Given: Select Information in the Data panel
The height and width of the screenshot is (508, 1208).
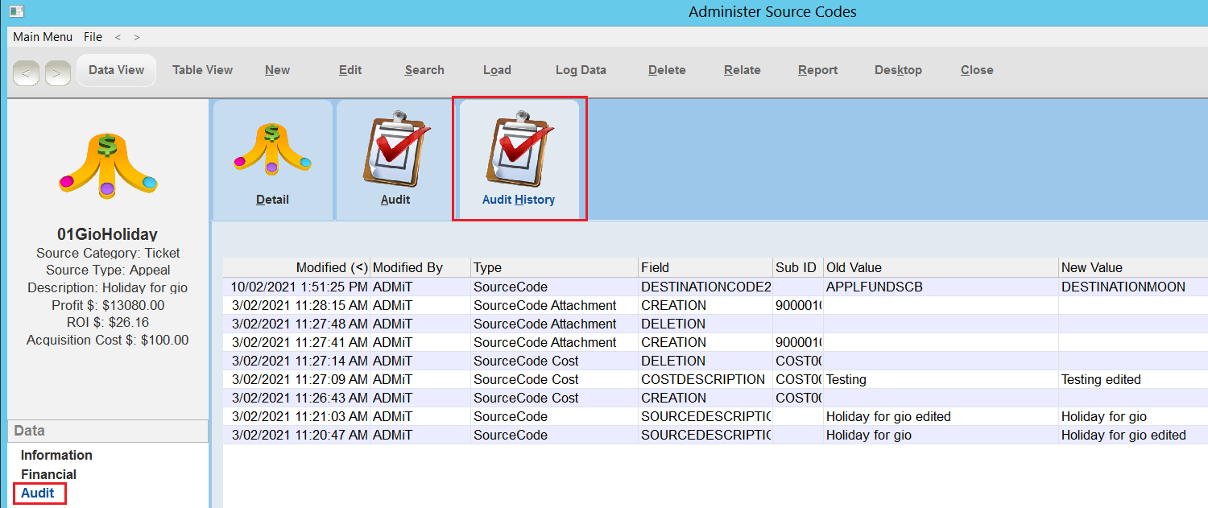Looking at the screenshot, I should click(x=56, y=455).
